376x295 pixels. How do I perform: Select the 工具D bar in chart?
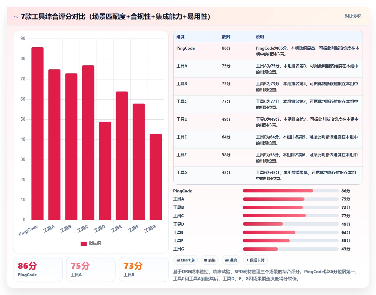pyautogui.click(x=105, y=171)
